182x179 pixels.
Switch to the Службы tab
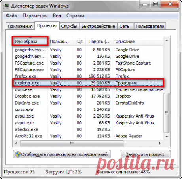pos(69,26)
